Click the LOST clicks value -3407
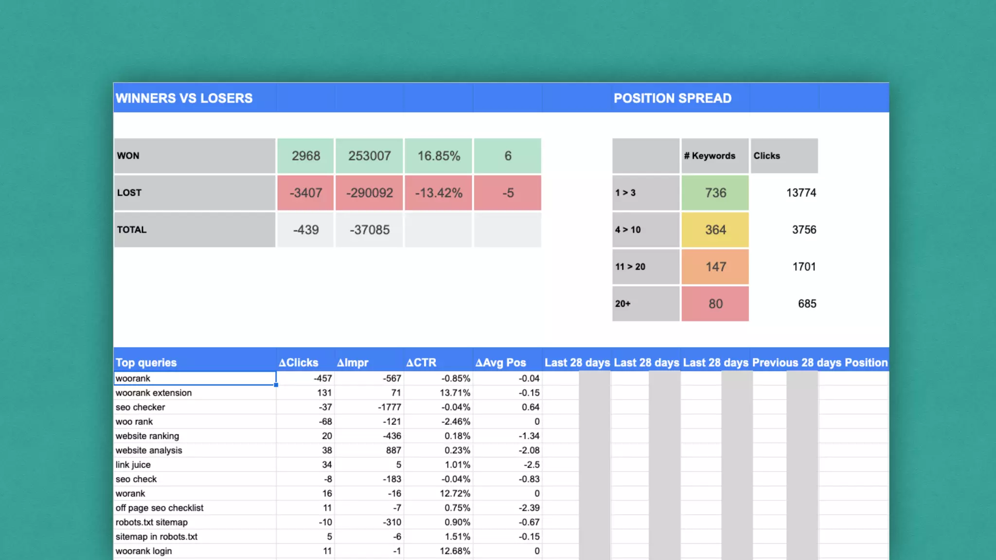The width and height of the screenshot is (996, 560). [305, 193]
